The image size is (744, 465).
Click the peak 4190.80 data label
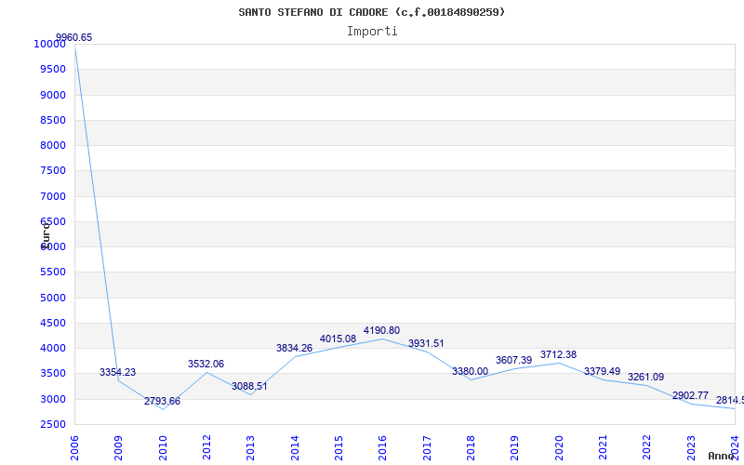[x=381, y=330]
